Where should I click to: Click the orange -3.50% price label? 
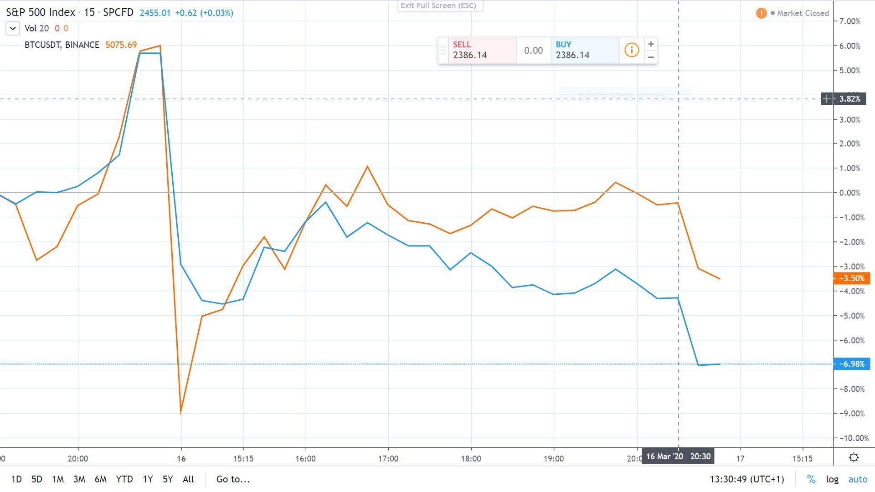(851, 278)
